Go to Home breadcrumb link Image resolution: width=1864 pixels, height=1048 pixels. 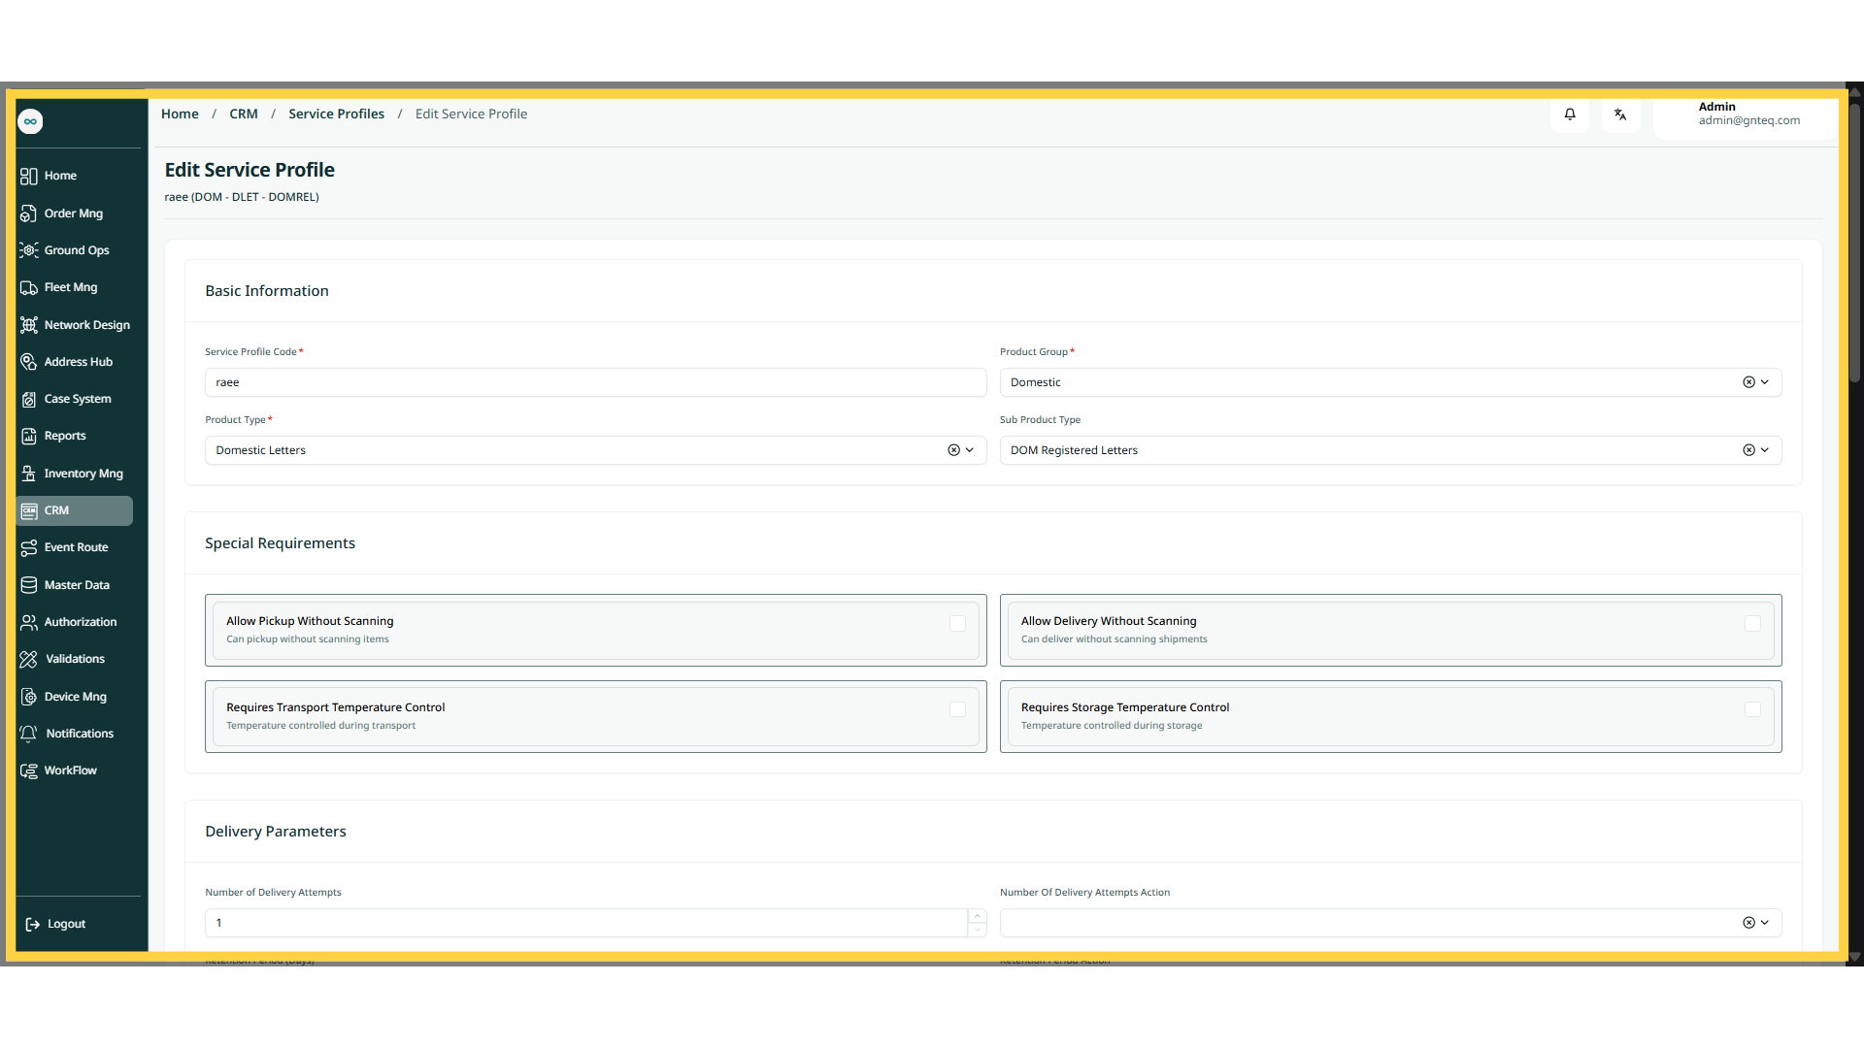point(180,114)
